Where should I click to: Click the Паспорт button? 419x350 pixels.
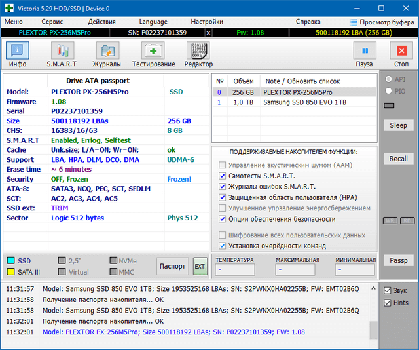coord(172,266)
